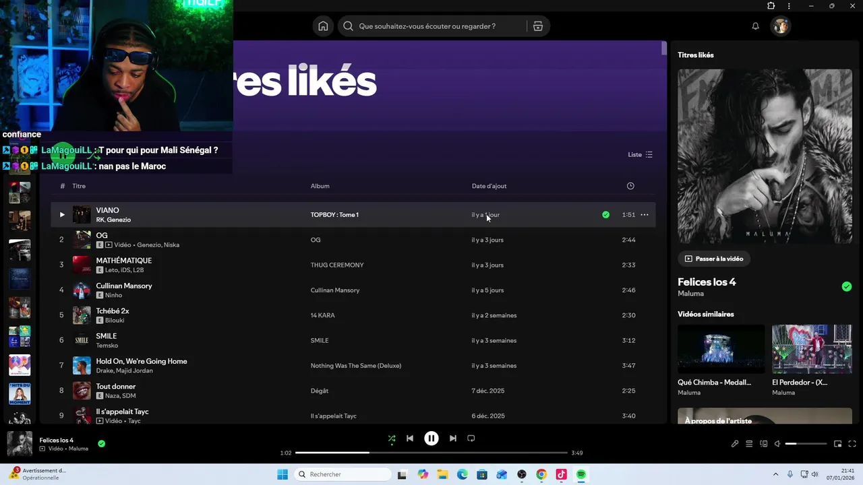The width and height of the screenshot is (863, 485).
Task: Sort by the Titre column header
Action: coord(79,186)
